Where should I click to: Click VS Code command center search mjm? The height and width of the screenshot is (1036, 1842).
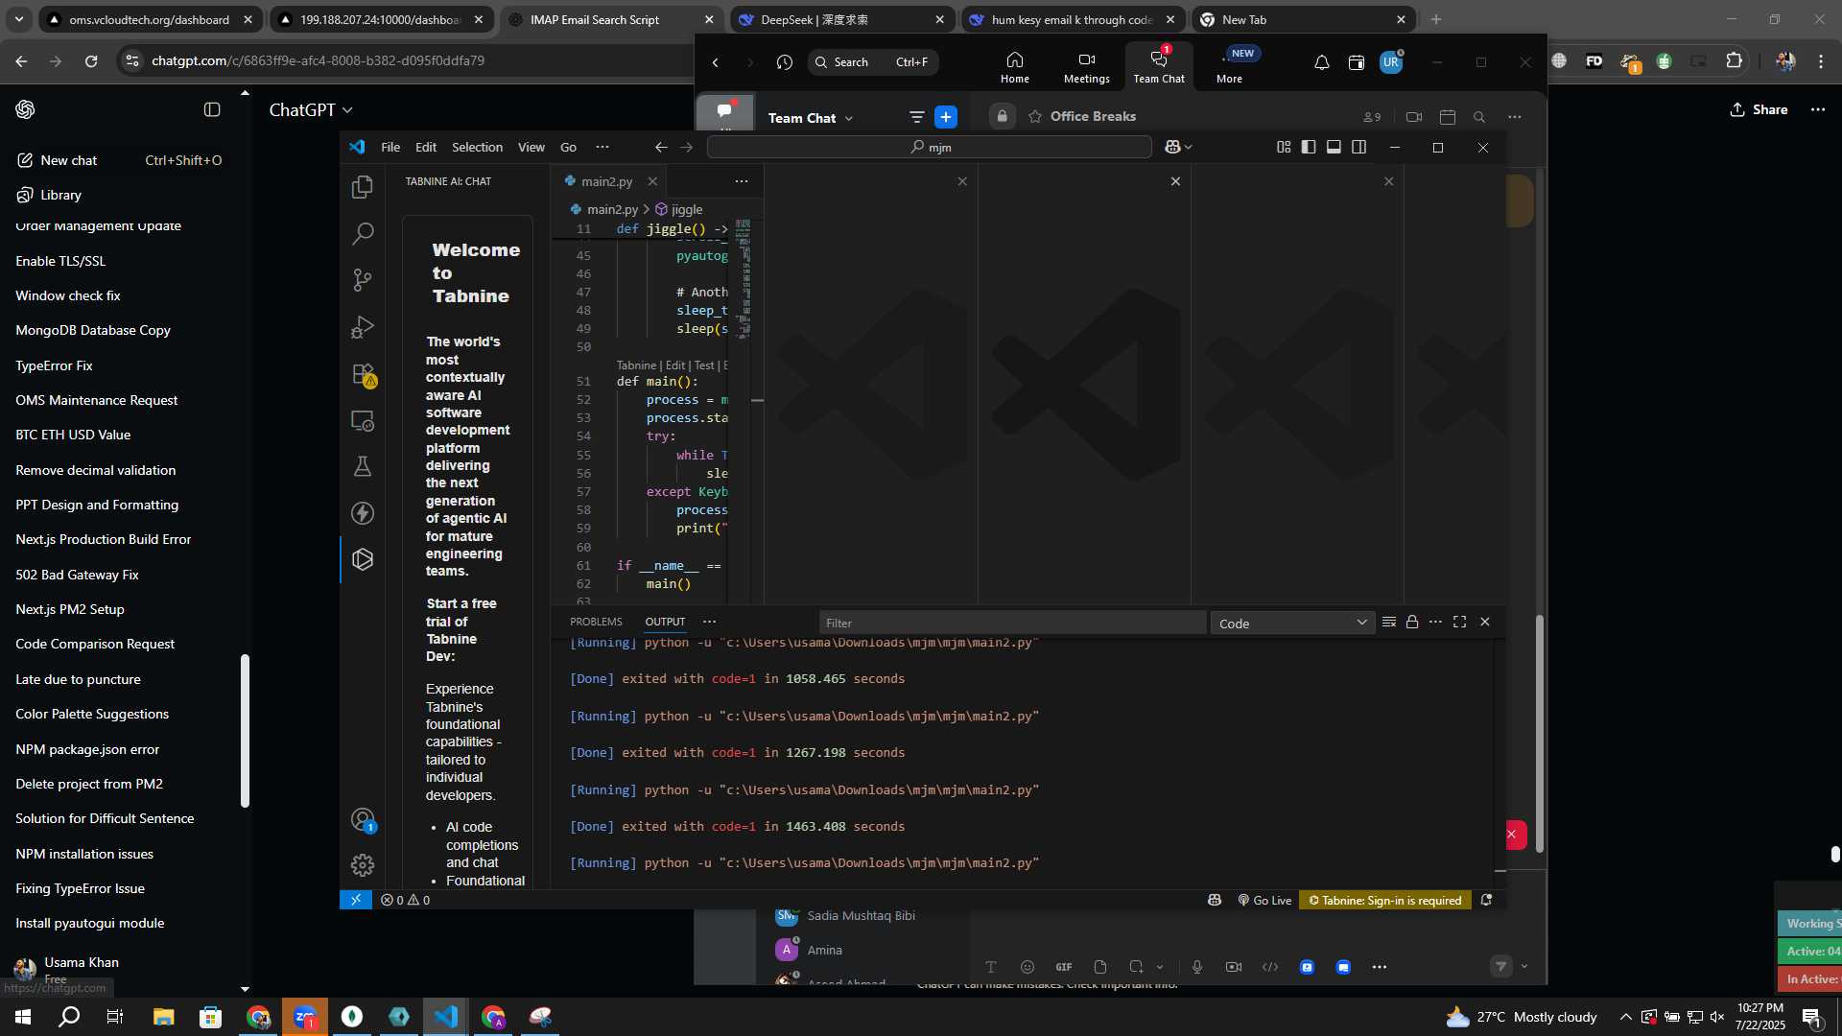click(929, 147)
